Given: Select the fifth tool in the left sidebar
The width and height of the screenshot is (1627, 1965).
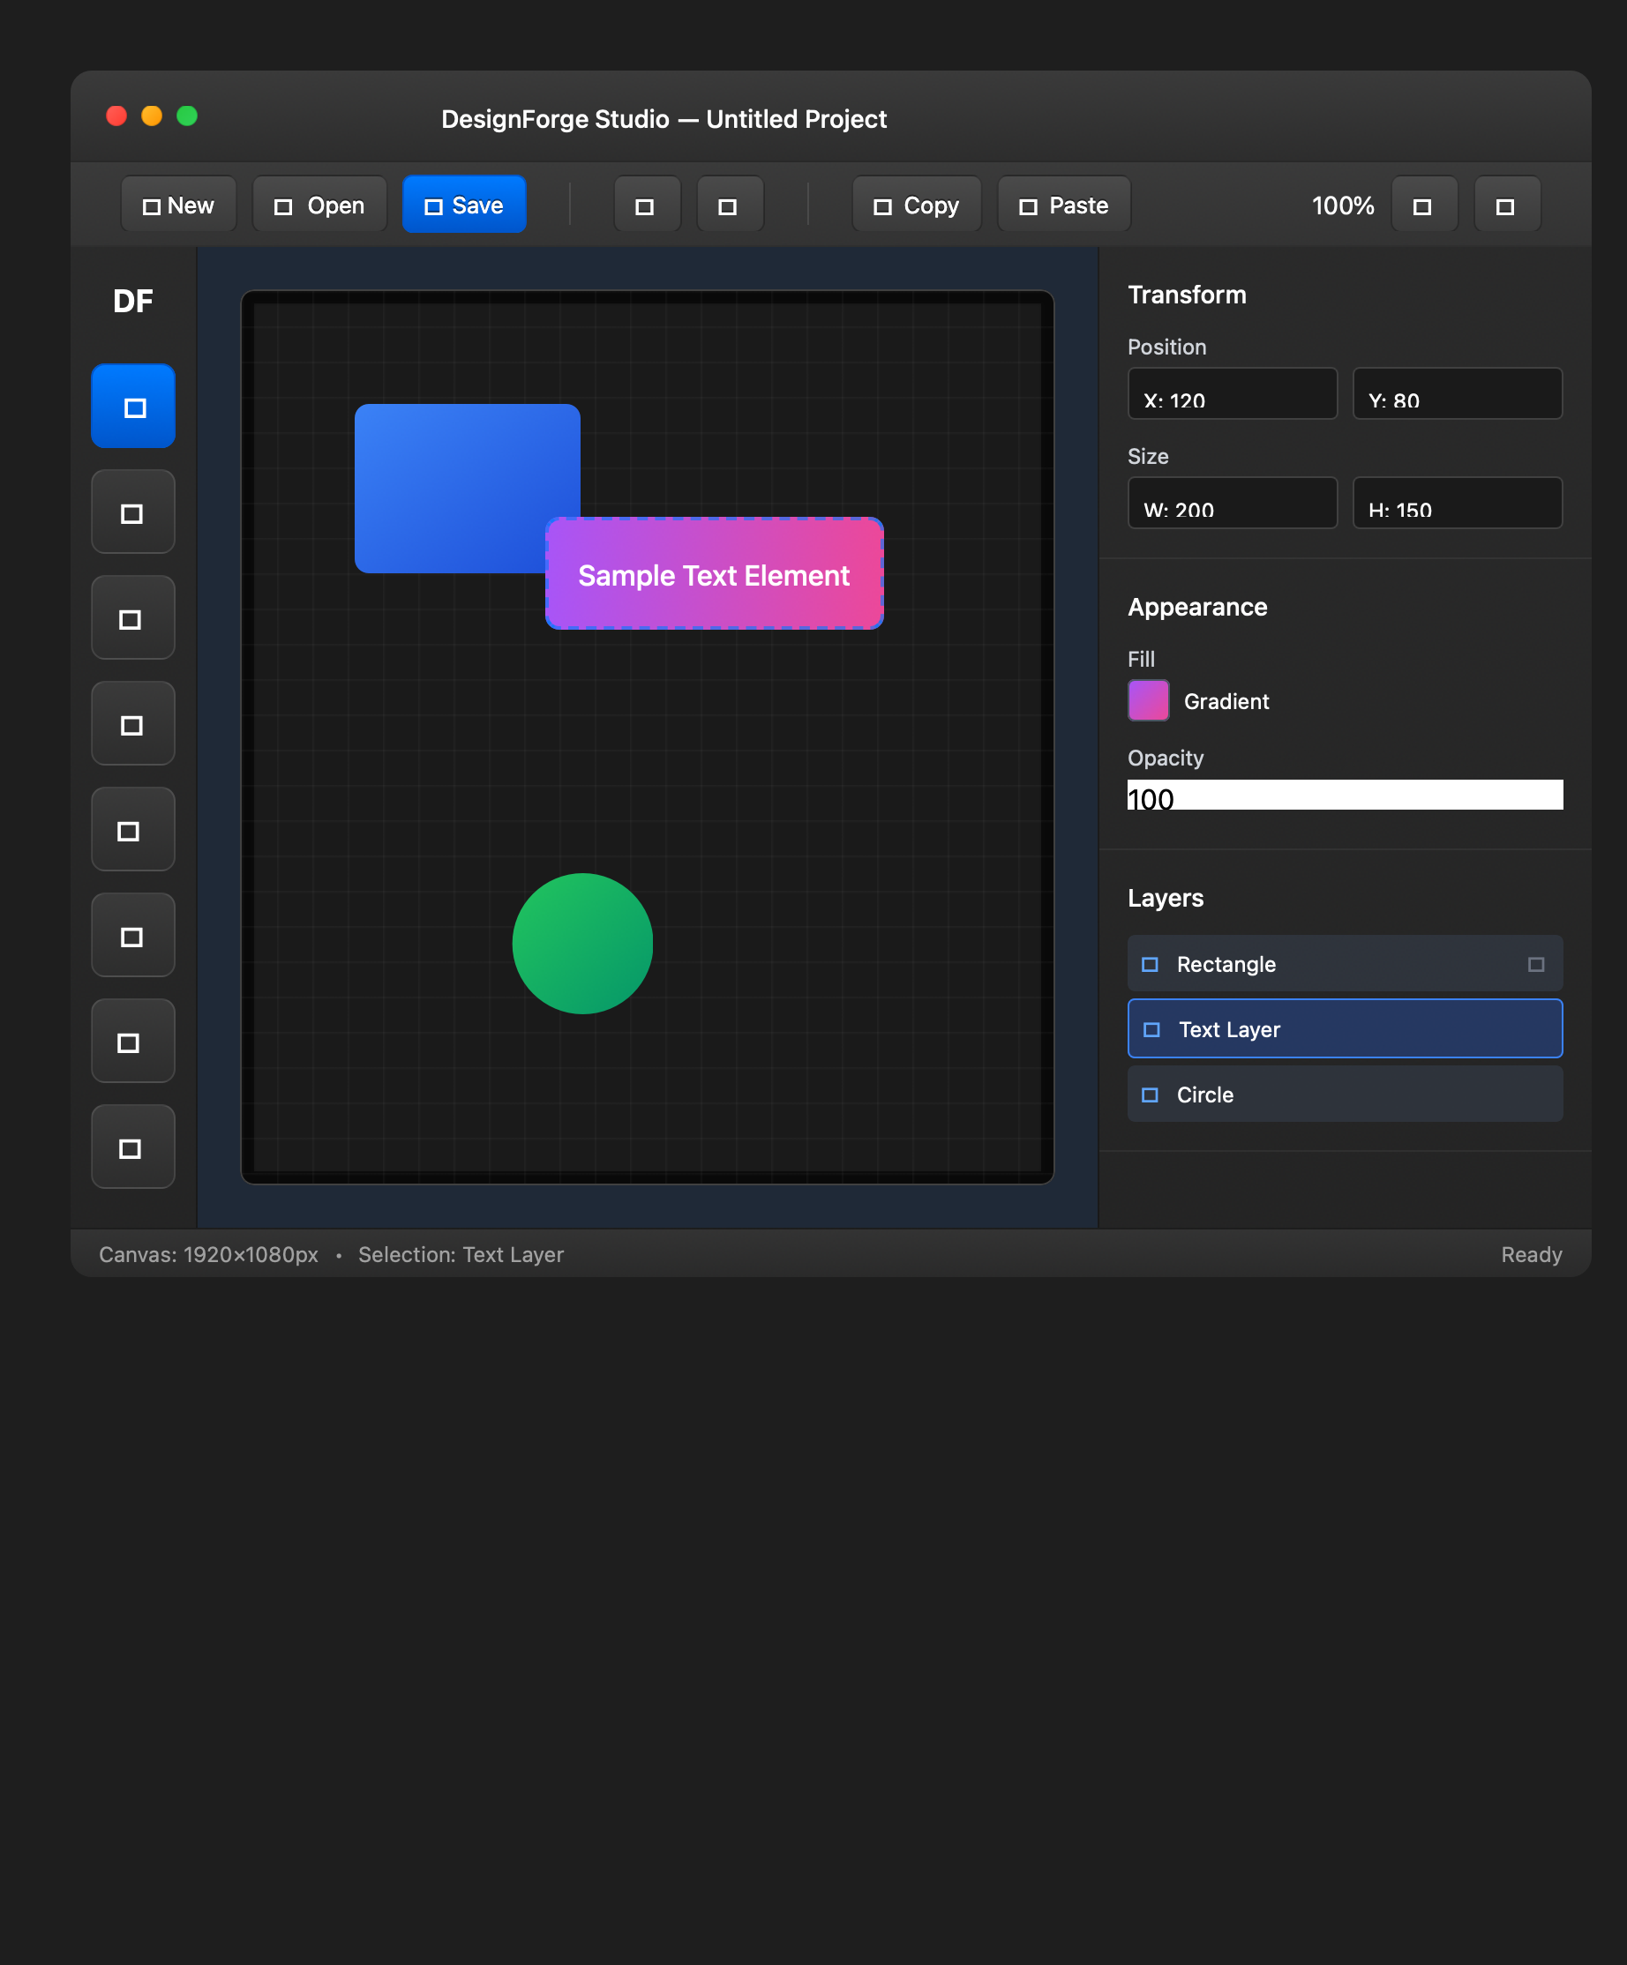Looking at the screenshot, I should [x=133, y=829].
